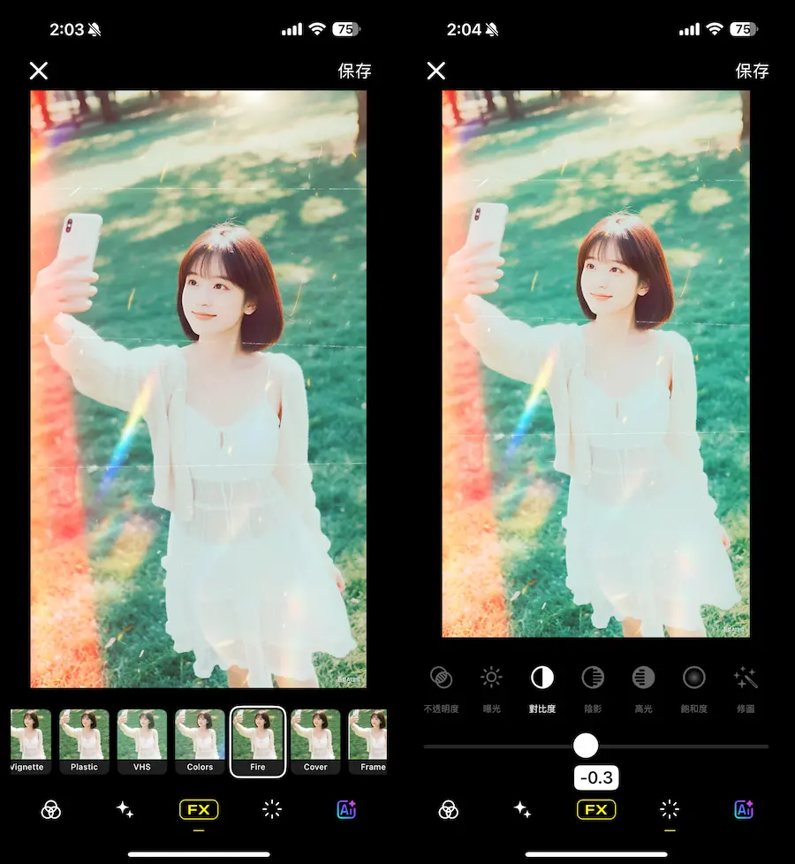Open adjustments burst tab on left screen

click(x=272, y=809)
